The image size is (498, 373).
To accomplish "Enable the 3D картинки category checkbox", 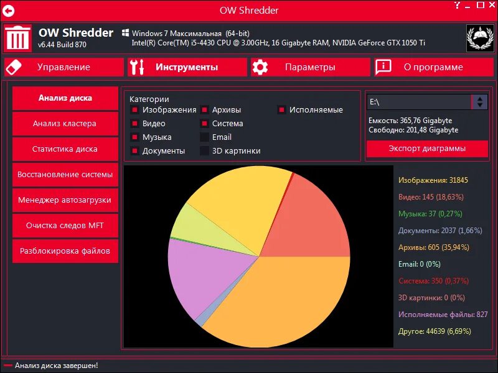I will [205, 150].
